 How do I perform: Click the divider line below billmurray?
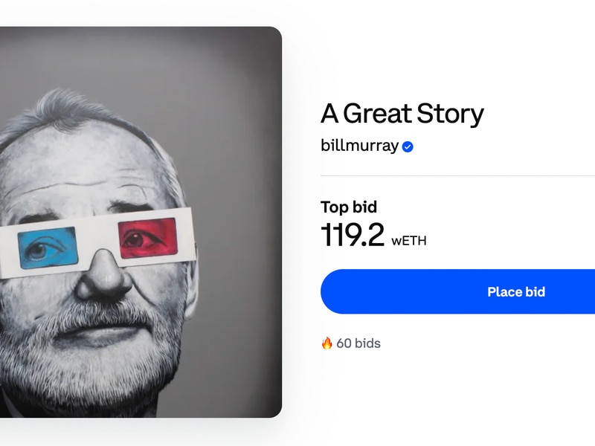point(457,175)
